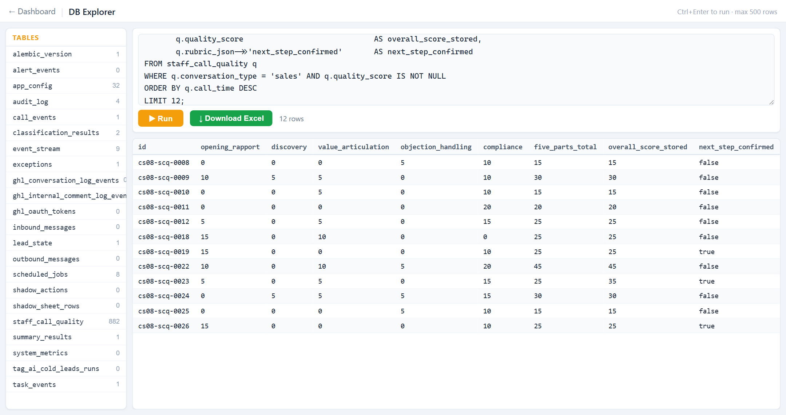Click objection_handling column header
Image resolution: width=786 pixels, height=415 pixels.
436,147
